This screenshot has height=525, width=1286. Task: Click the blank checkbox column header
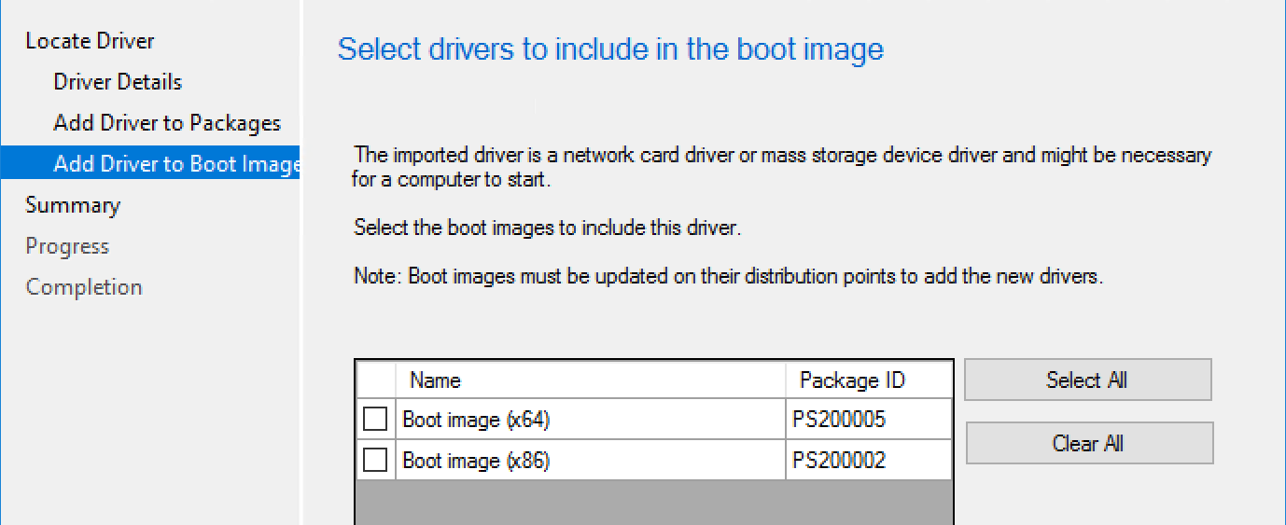tap(376, 380)
